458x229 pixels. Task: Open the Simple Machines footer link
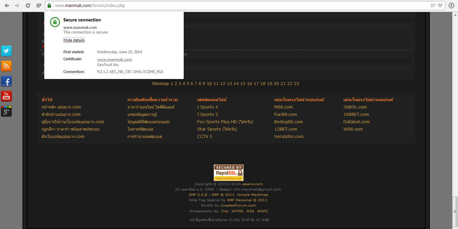(252, 195)
